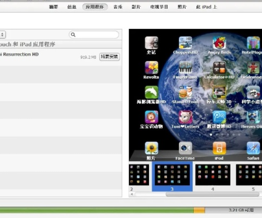Select the HotelMogul app icon
This screenshot has height=218, width=262.
tap(253, 43)
